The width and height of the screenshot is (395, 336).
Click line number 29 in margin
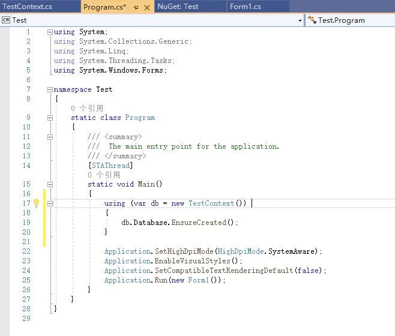click(26, 319)
